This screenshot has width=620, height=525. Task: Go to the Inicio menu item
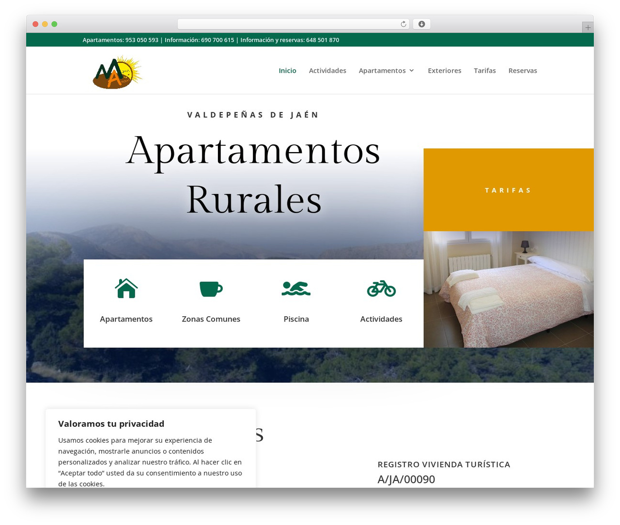[287, 71]
